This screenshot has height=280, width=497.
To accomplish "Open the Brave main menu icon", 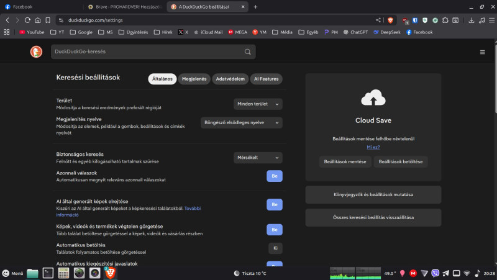I will (x=491, y=20).
